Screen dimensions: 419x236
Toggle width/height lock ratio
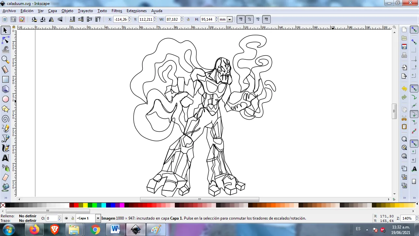click(x=188, y=19)
